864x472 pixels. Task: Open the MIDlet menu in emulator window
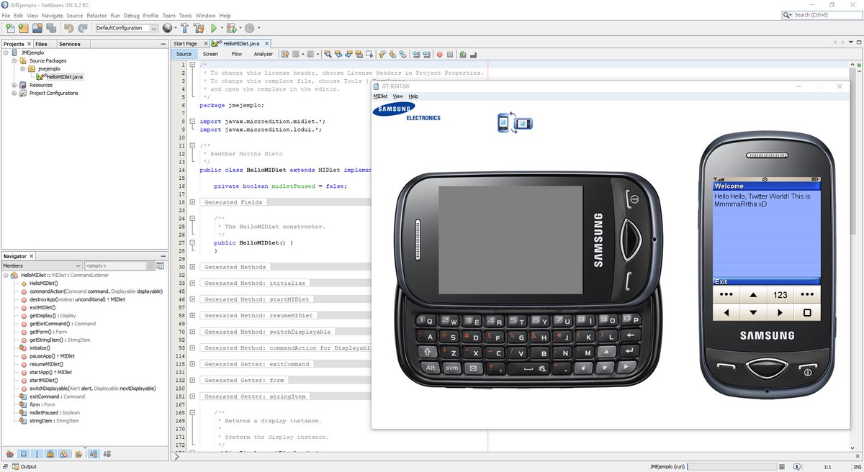[x=380, y=96]
